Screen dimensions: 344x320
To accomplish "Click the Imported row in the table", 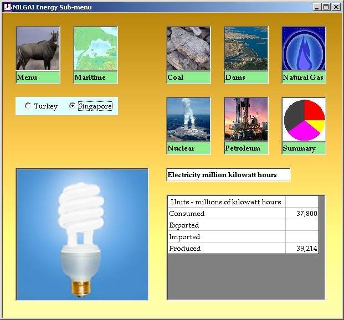I will point(226,237).
